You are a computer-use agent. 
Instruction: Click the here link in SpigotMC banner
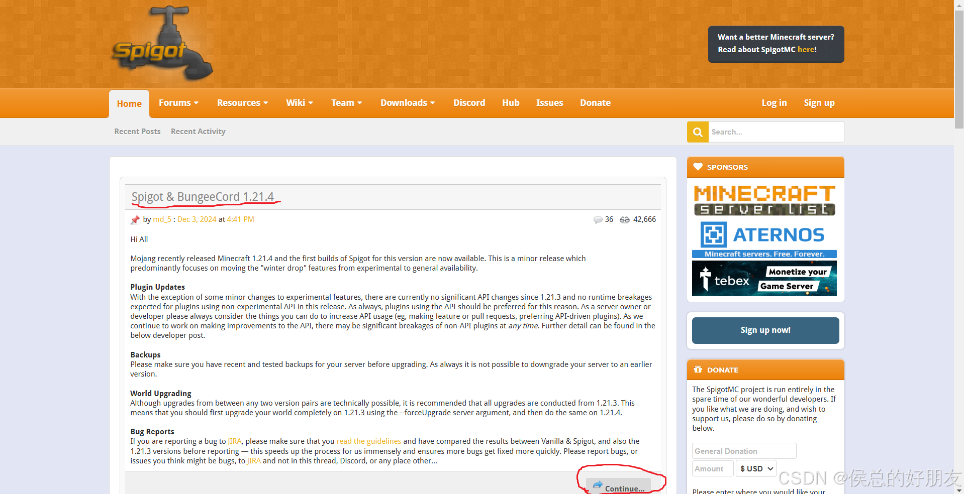pyautogui.click(x=806, y=50)
